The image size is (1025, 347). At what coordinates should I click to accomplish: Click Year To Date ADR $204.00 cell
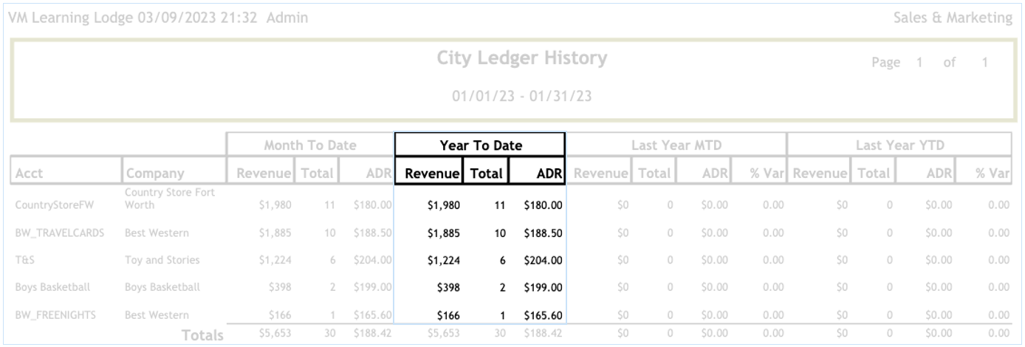coord(543,260)
